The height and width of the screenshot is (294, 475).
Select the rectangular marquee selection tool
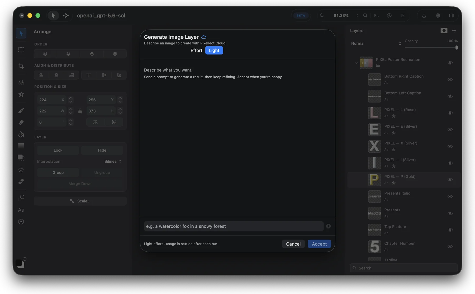coord(21,50)
